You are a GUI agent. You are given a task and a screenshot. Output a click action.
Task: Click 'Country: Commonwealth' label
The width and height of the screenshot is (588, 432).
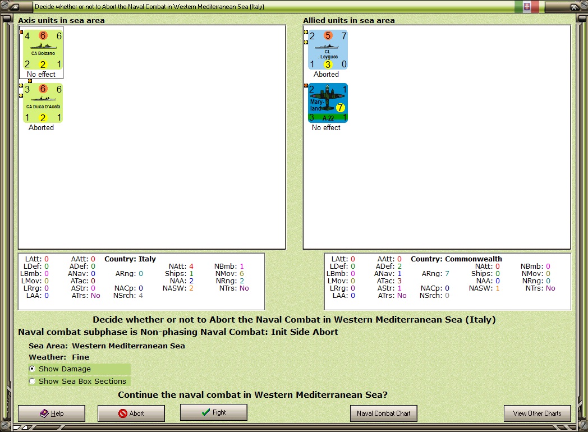456,259
